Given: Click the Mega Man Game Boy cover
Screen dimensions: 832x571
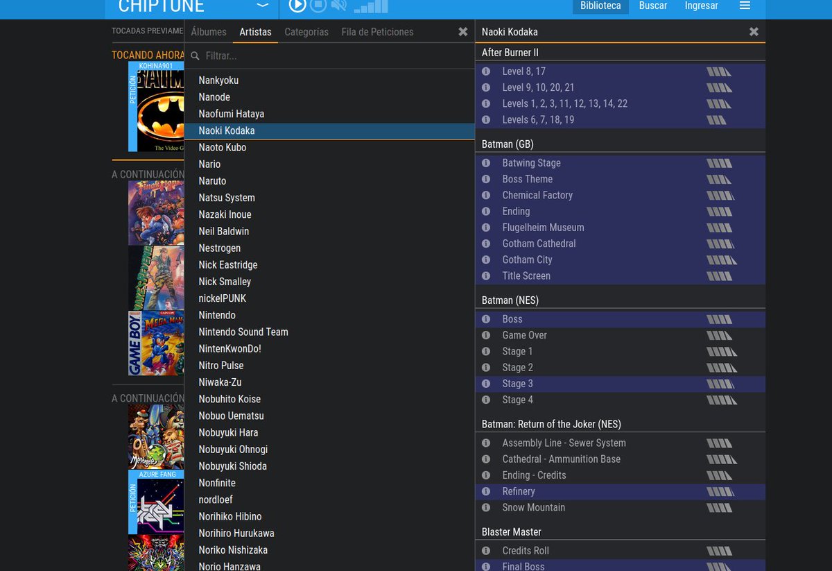Looking at the screenshot, I should point(156,343).
